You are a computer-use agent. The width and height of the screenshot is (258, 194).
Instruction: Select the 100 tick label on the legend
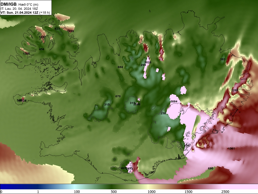pyautogui.click(x=77, y=192)
